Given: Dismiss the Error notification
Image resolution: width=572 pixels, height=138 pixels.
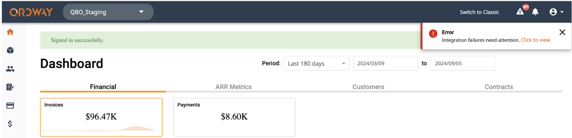Looking at the screenshot, I should [563, 32].
